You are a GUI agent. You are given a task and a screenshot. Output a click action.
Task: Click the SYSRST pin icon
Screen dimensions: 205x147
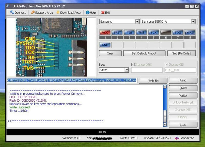pos(190,33)
